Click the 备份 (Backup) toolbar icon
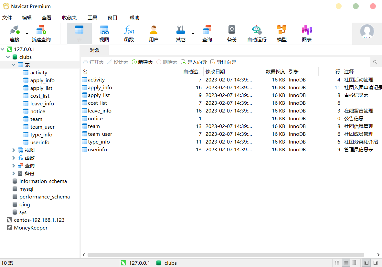Screen dimensions: 382x267 (232, 34)
